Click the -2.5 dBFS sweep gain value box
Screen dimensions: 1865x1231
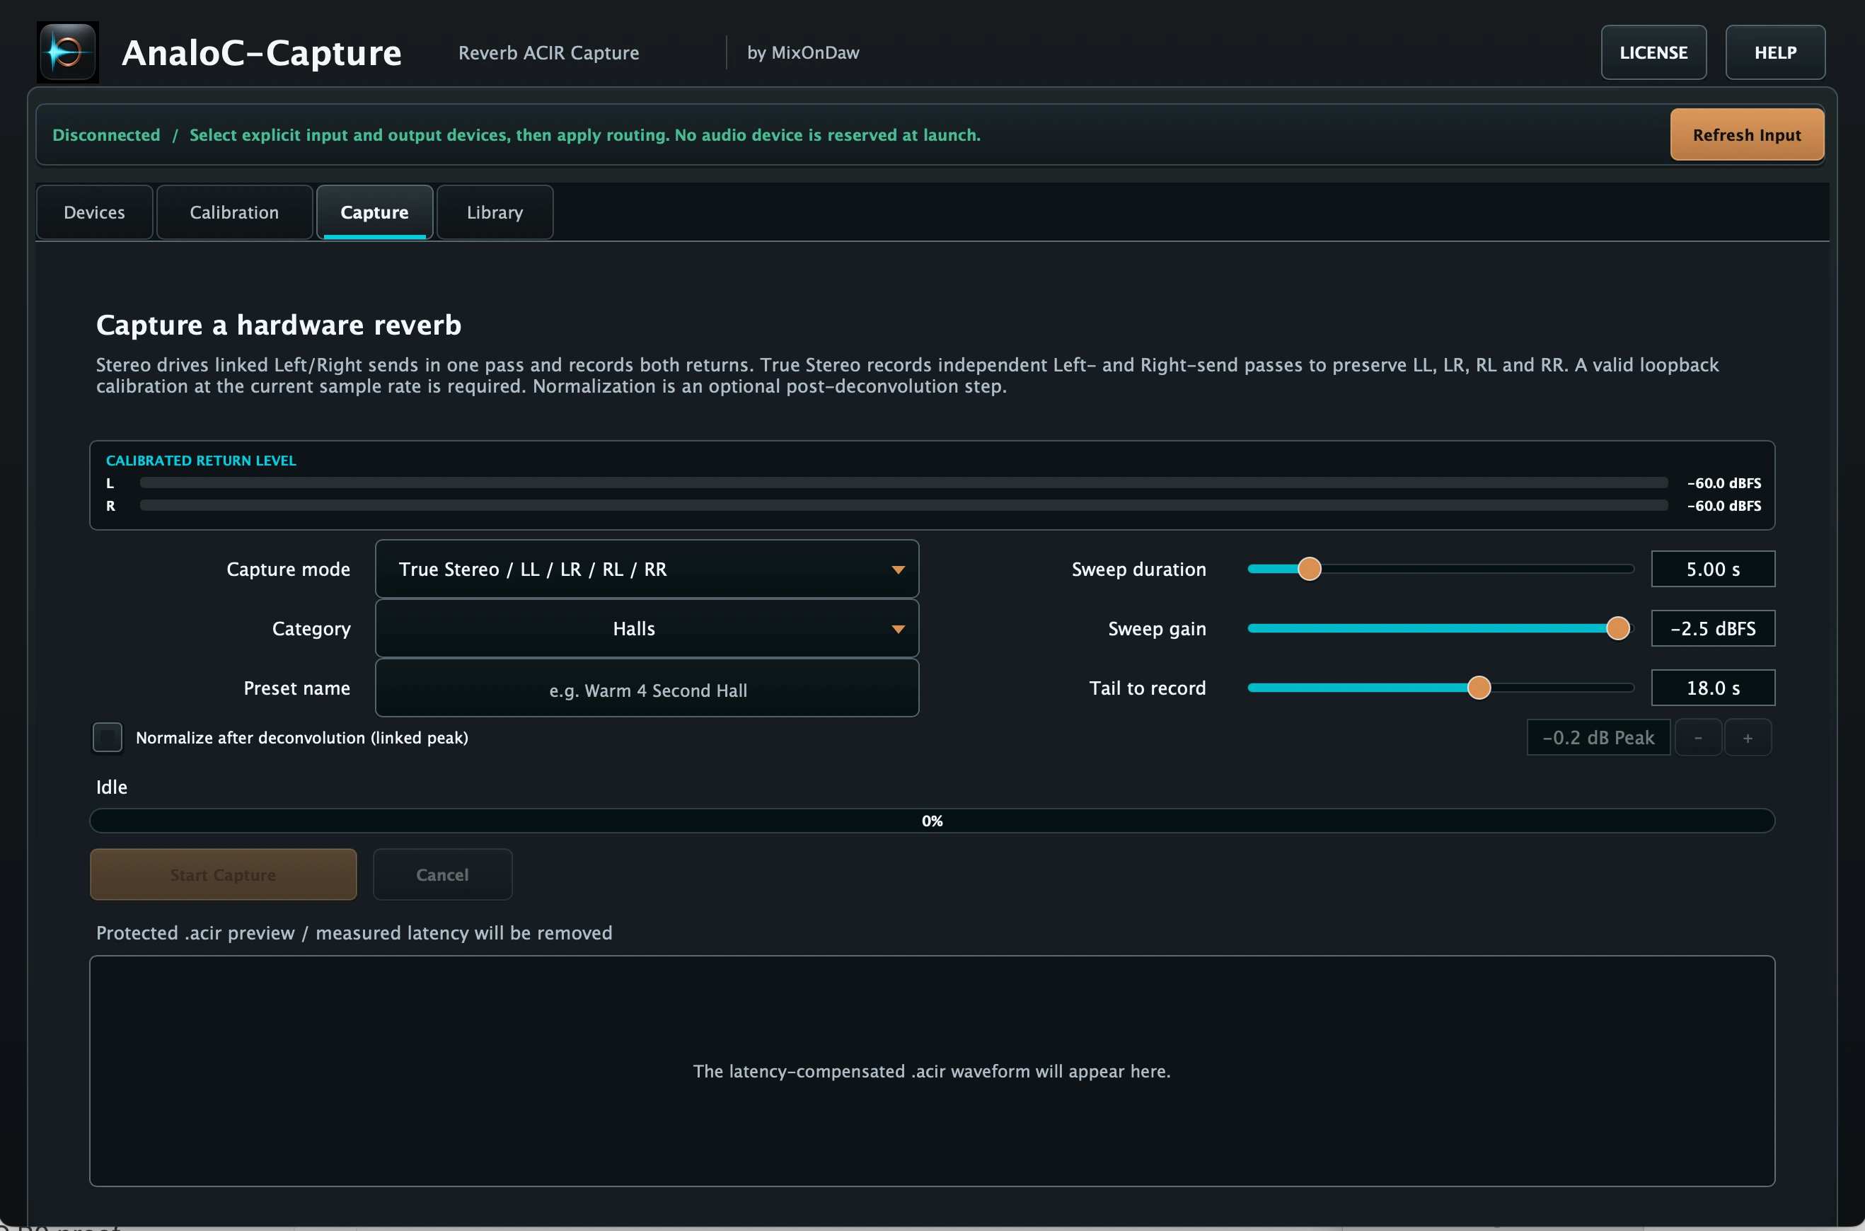coord(1713,628)
